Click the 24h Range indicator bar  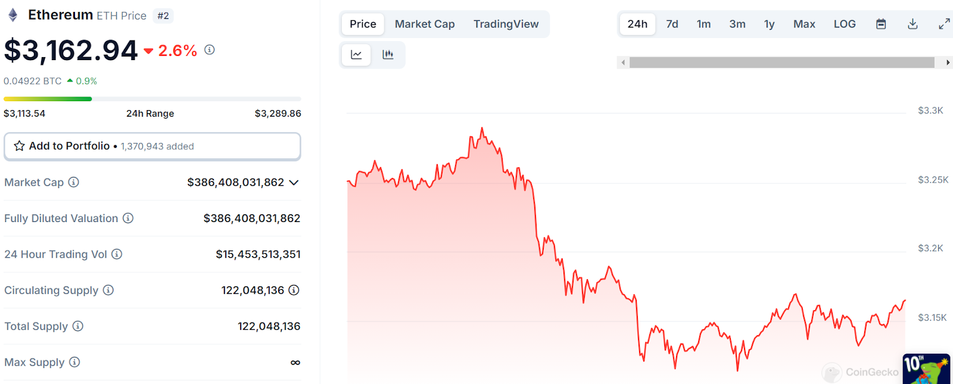152,98
